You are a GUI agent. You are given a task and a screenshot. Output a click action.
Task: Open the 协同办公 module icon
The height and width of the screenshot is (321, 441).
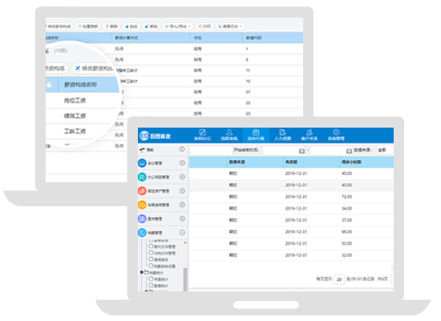203,132
